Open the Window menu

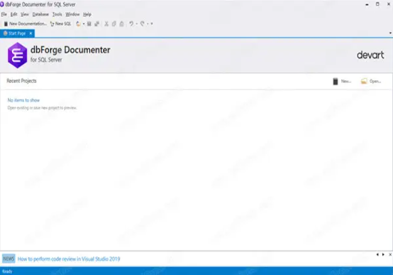[72, 14]
